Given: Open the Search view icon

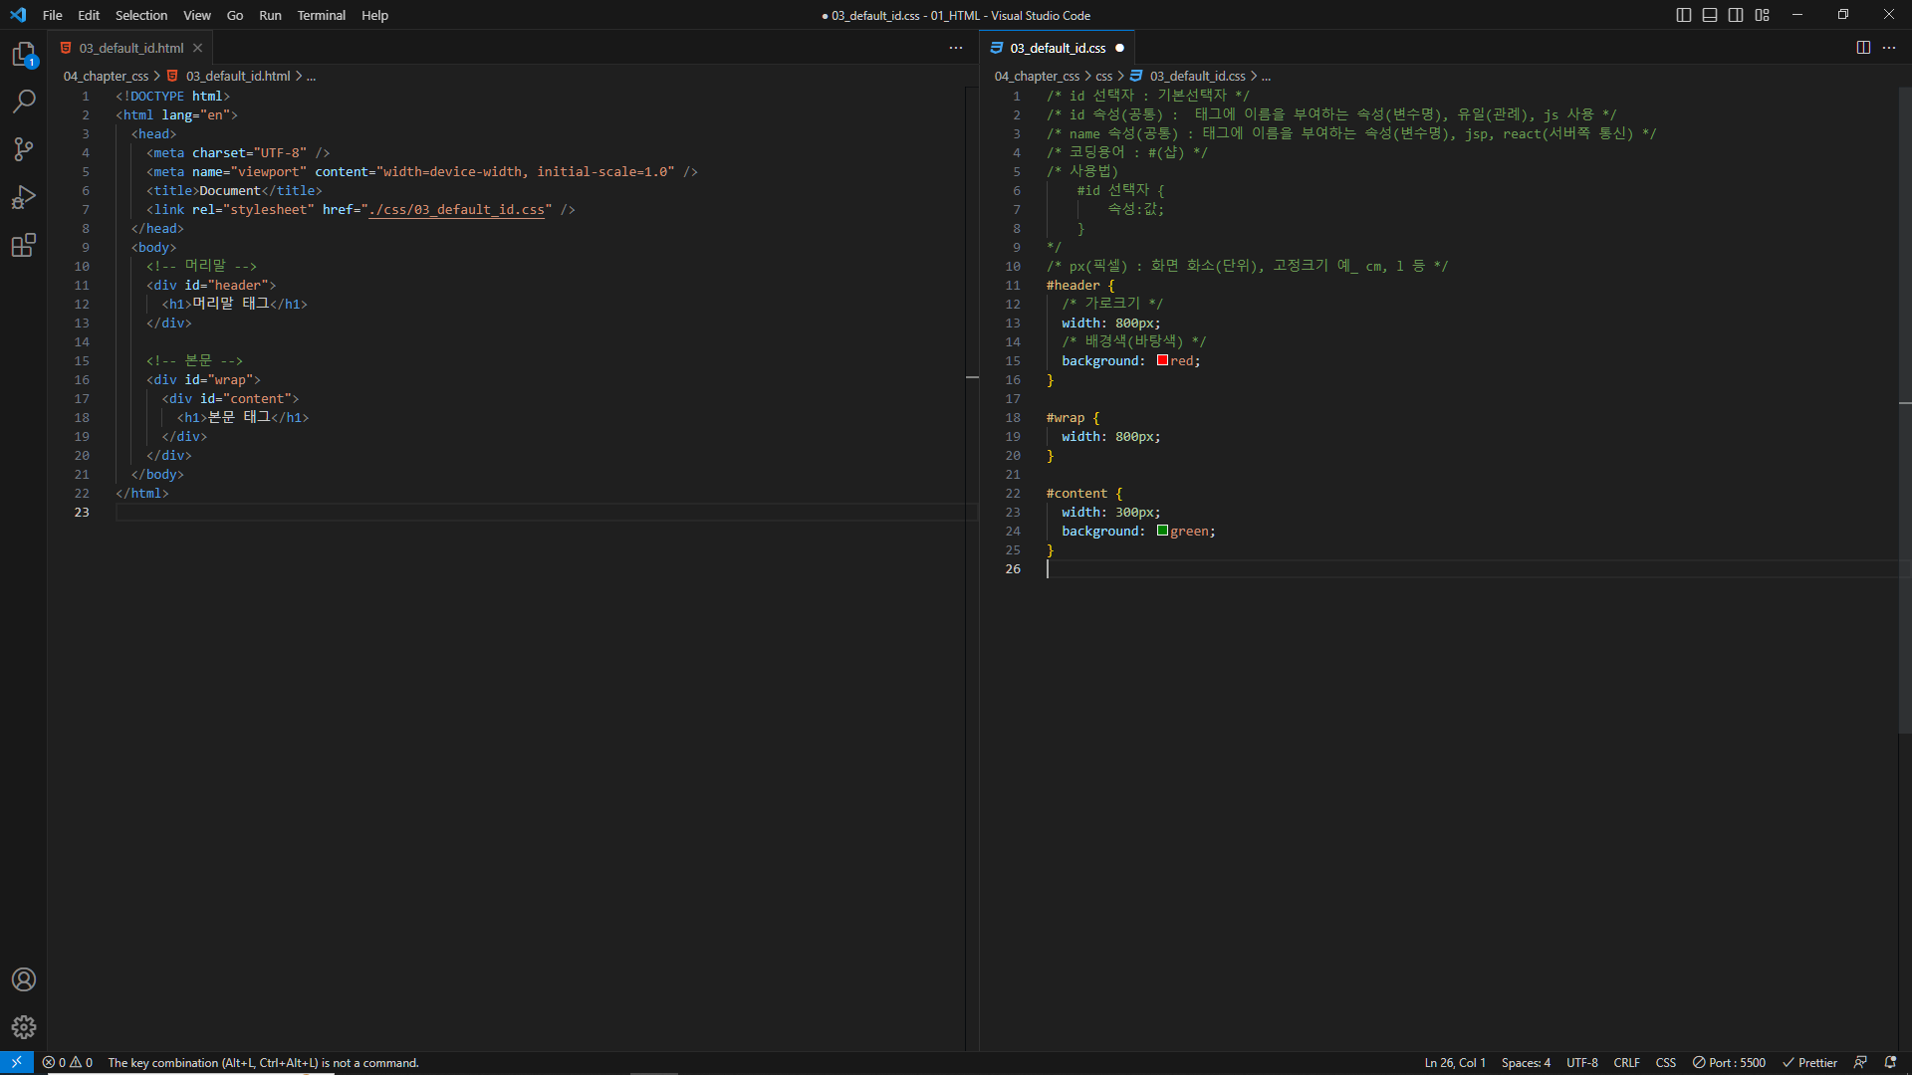Looking at the screenshot, I should pos(24,102).
